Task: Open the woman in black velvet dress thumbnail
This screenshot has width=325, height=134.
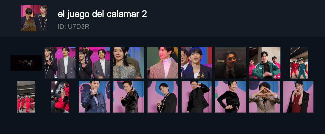Action: 230,97
